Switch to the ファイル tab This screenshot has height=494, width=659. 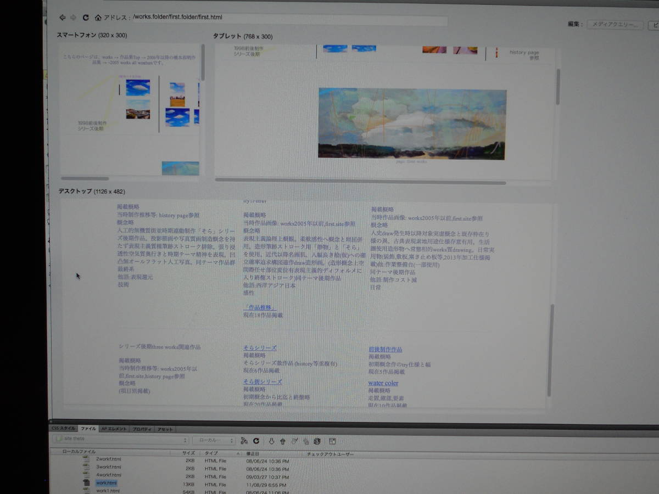[x=88, y=429]
